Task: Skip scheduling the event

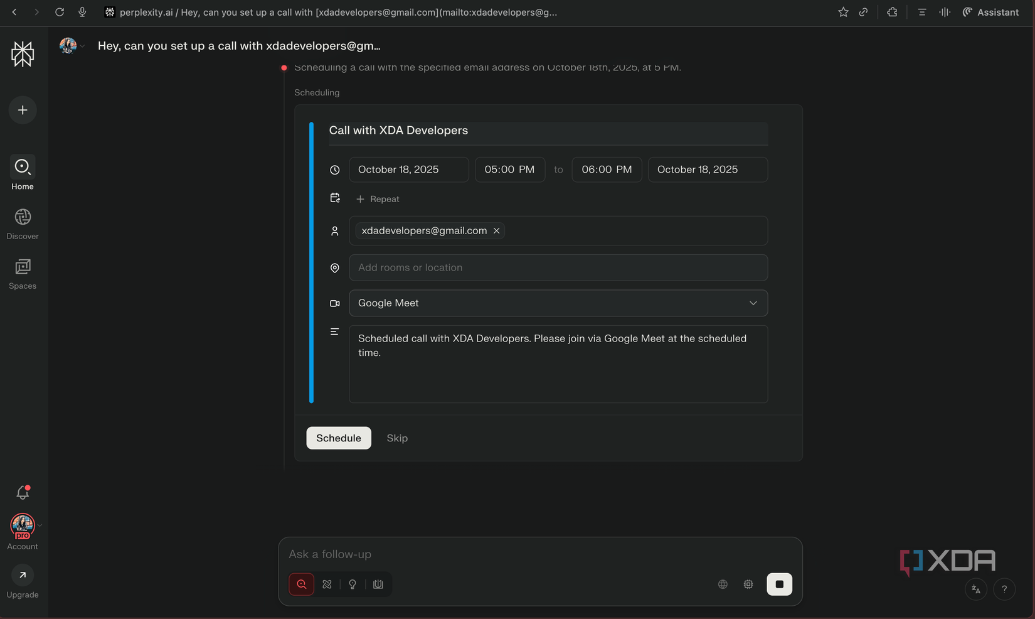Action: click(397, 438)
